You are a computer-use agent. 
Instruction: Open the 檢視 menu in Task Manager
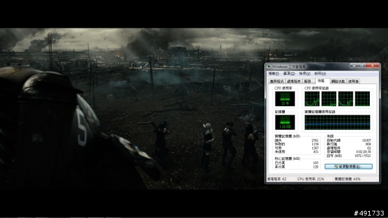pyautogui.click(x=304, y=74)
